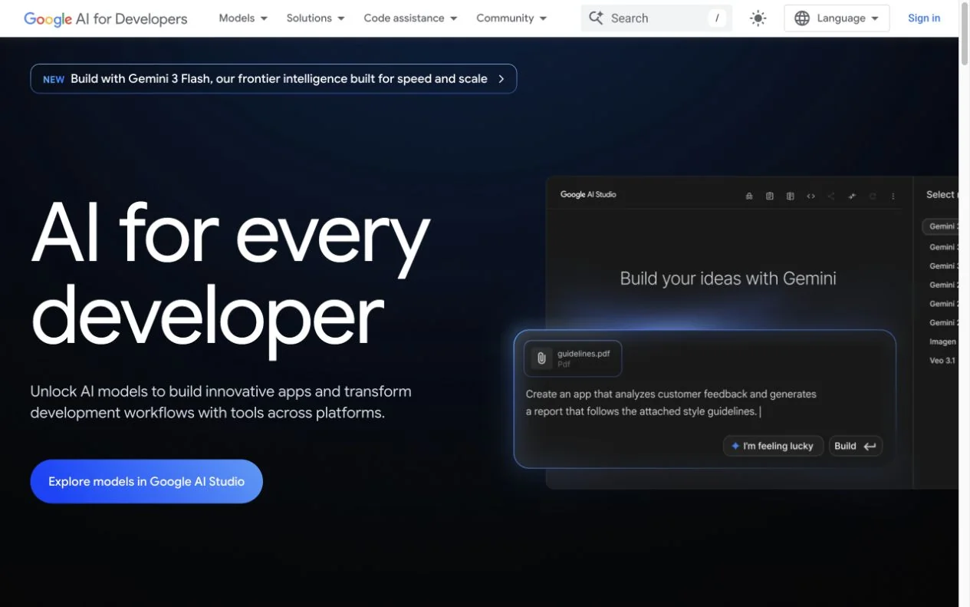Click the return arrow icon in Build button
The width and height of the screenshot is (970, 607).
(x=870, y=446)
